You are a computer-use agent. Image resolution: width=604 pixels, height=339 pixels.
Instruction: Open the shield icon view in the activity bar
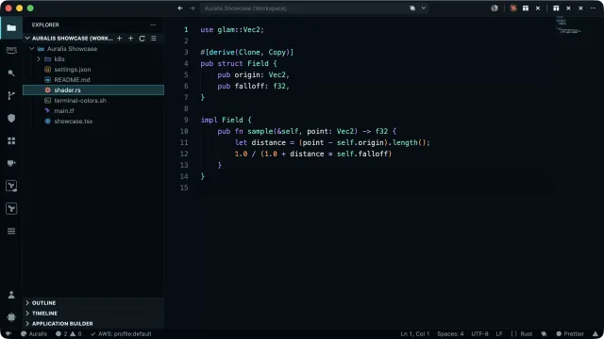point(11,118)
